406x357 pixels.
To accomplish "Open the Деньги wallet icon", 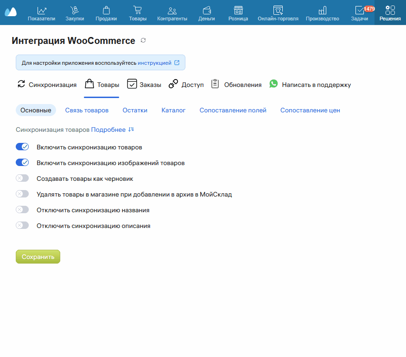I will click(x=207, y=10).
